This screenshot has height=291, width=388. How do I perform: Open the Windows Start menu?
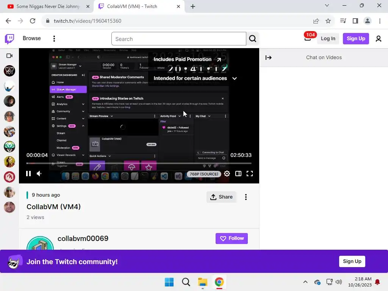point(169,282)
